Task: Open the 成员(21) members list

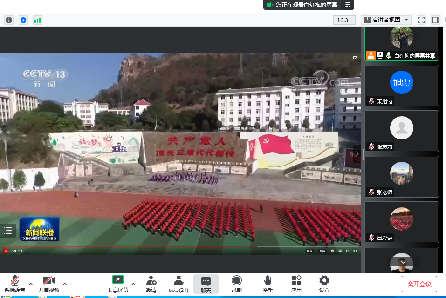Action: coord(178,284)
